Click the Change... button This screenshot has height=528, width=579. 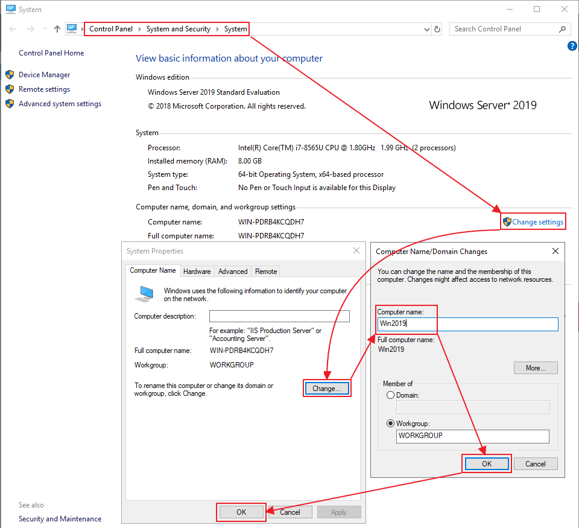pos(327,389)
